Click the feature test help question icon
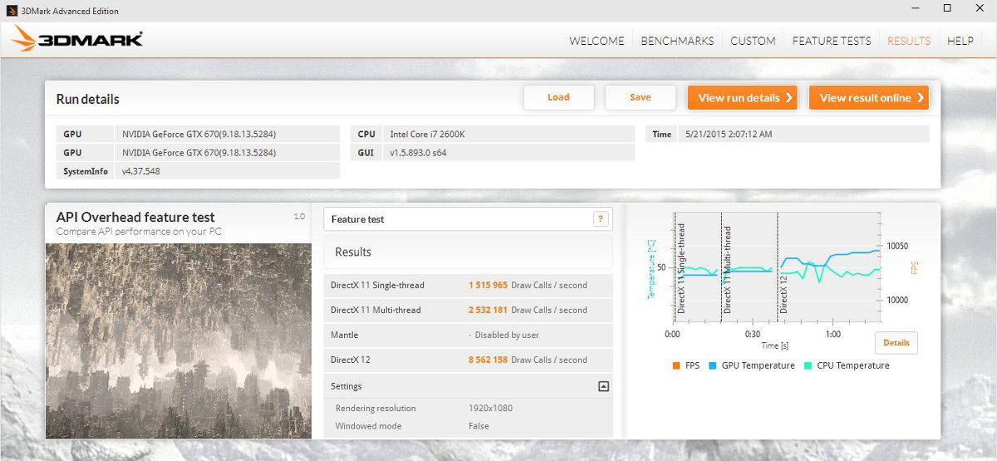 pos(601,219)
